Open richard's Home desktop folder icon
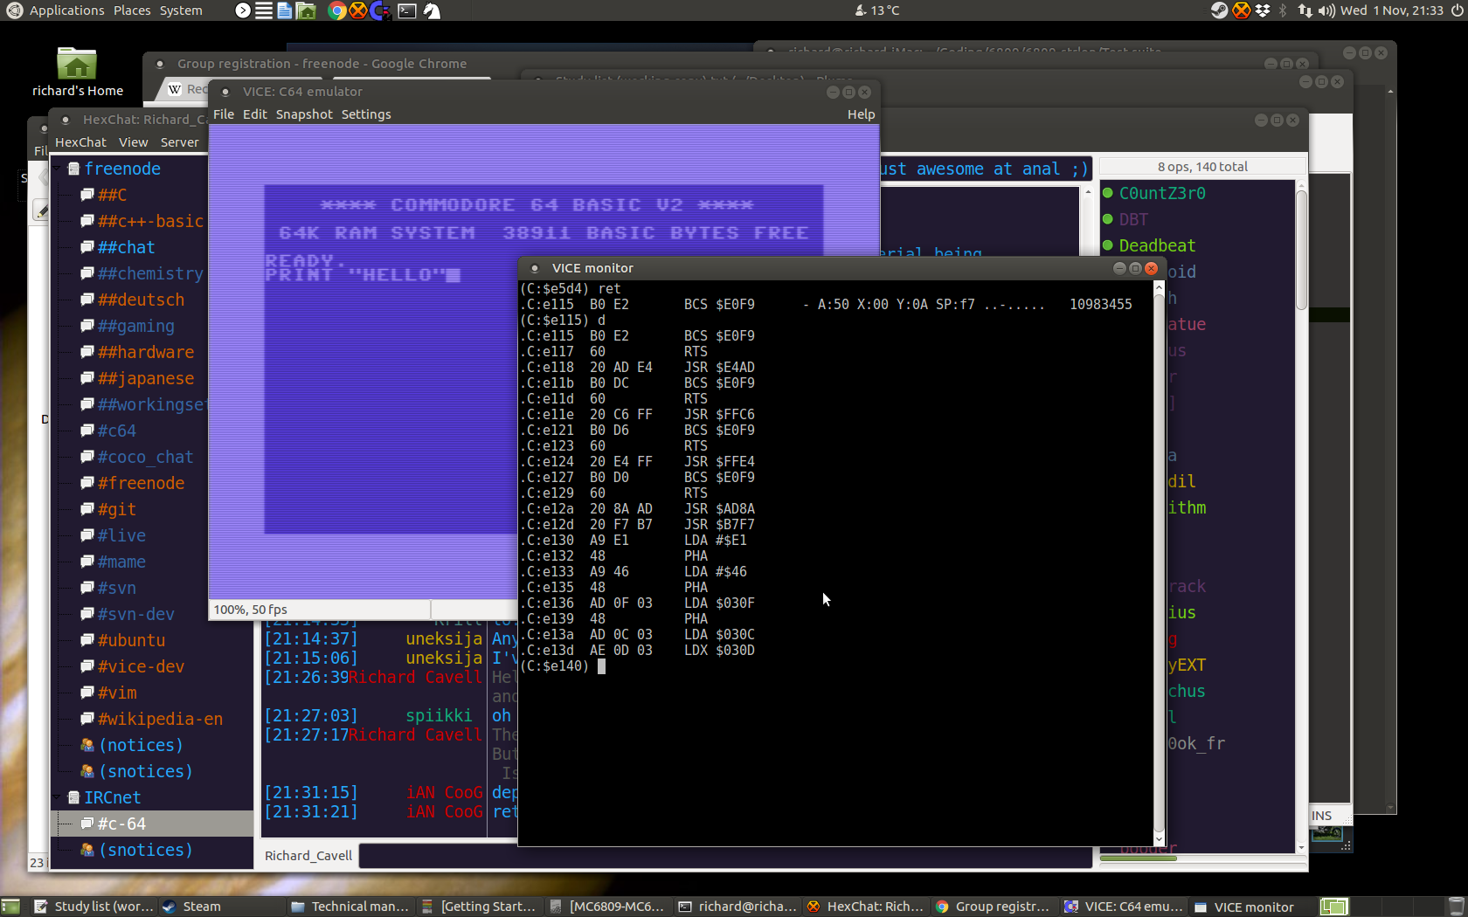Image resolution: width=1468 pixels, height=917 pixels. pyautogui.click(x=77, y=72)
